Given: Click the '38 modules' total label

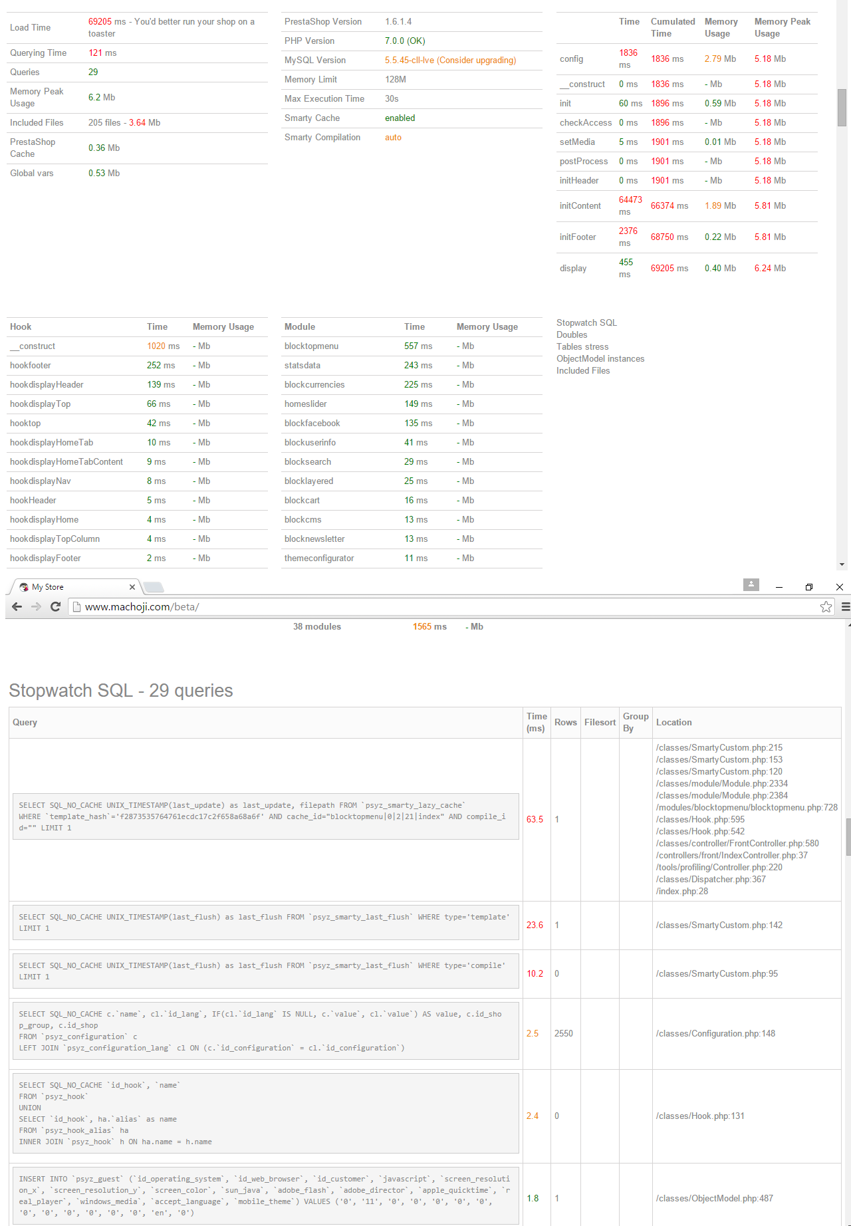Looking at the screenshot, I should point(317,627).
